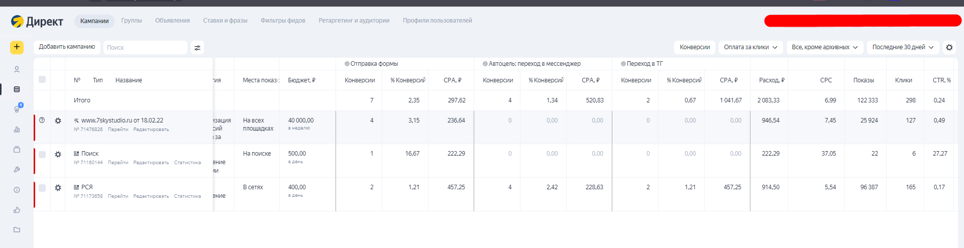The width and height of the screenshot is (964, 248).
Task: Open recommendations lightbulb icon with badge
Action: tap(17, 108)
